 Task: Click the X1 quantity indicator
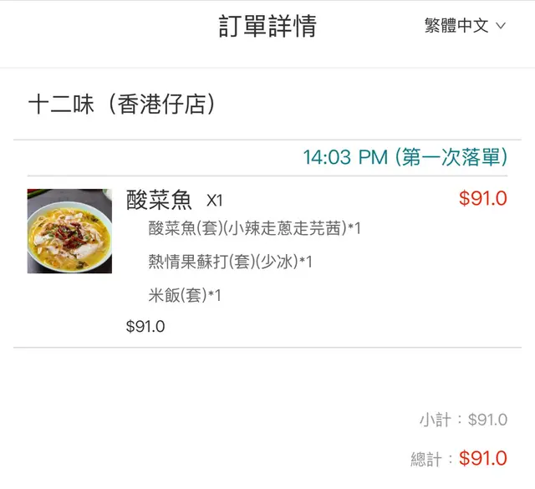215,201
